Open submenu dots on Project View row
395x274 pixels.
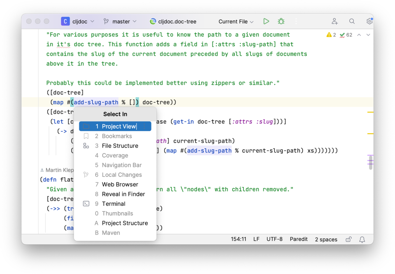point(144,126)
